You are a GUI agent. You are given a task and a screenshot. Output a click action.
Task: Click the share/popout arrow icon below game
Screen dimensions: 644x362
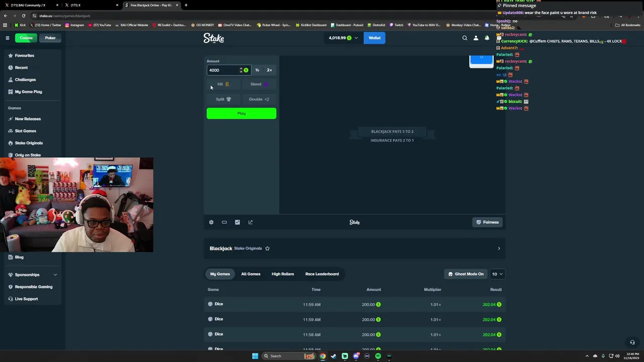pyautogui.click(x=251, y=222)
